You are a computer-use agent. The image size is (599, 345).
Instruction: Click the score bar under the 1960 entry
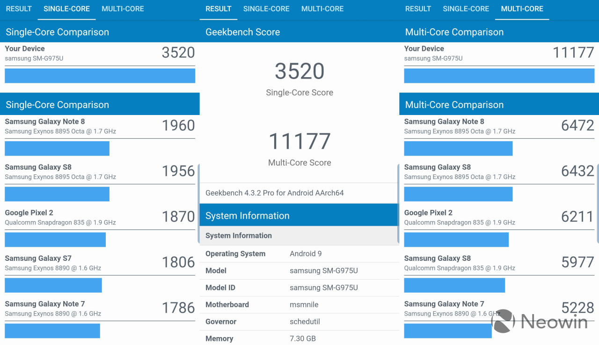(x=57, y=149)
